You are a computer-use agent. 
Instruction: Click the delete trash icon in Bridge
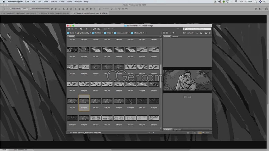click(x=210, y=33)
